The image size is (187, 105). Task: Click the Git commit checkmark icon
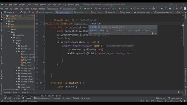point(150,8)
